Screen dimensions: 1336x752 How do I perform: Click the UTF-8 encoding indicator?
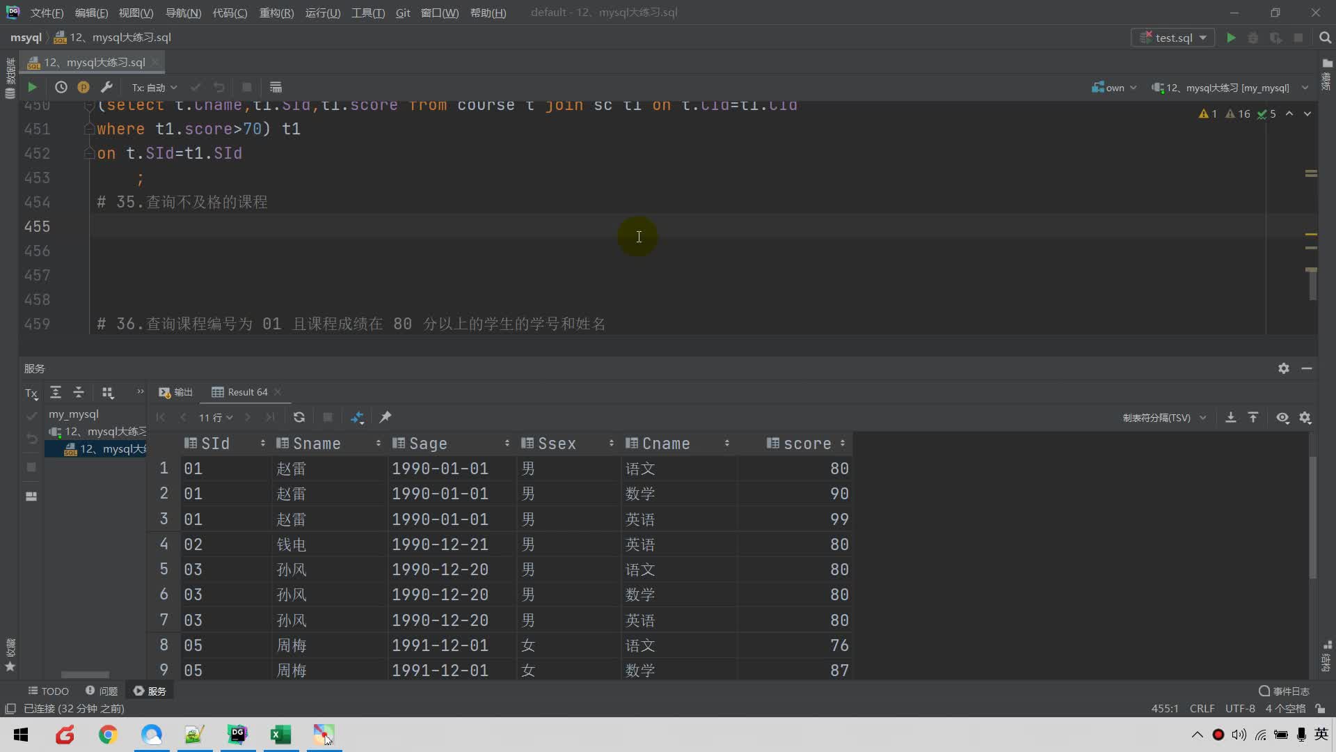coord(1240,709)
